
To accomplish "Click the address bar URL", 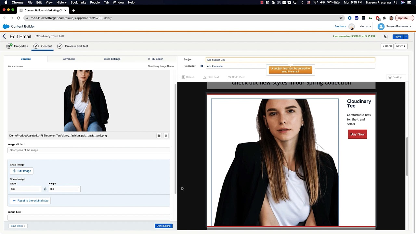I will click(x=71, y=18).
